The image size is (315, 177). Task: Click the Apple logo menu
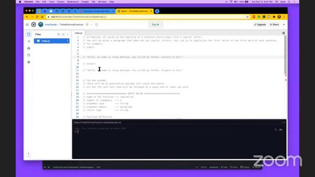pyautogui.click(x=20, y=1)
